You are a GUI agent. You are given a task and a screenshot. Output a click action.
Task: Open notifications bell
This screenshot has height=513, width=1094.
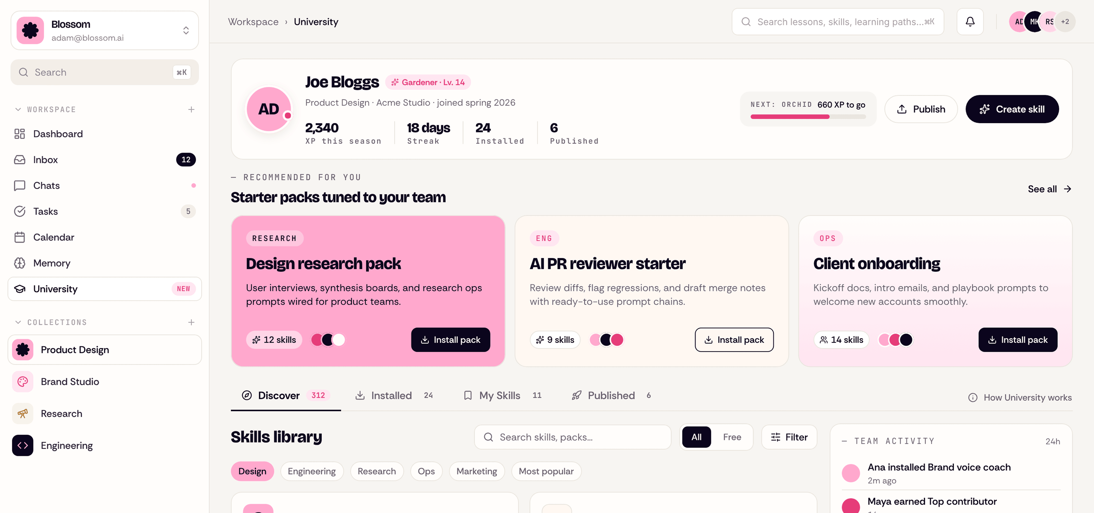tap(970, 22)
